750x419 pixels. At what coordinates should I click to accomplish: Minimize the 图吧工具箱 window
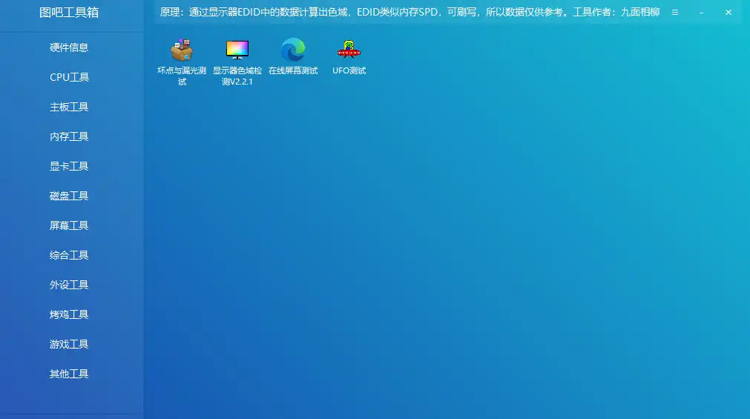(702, 13)
